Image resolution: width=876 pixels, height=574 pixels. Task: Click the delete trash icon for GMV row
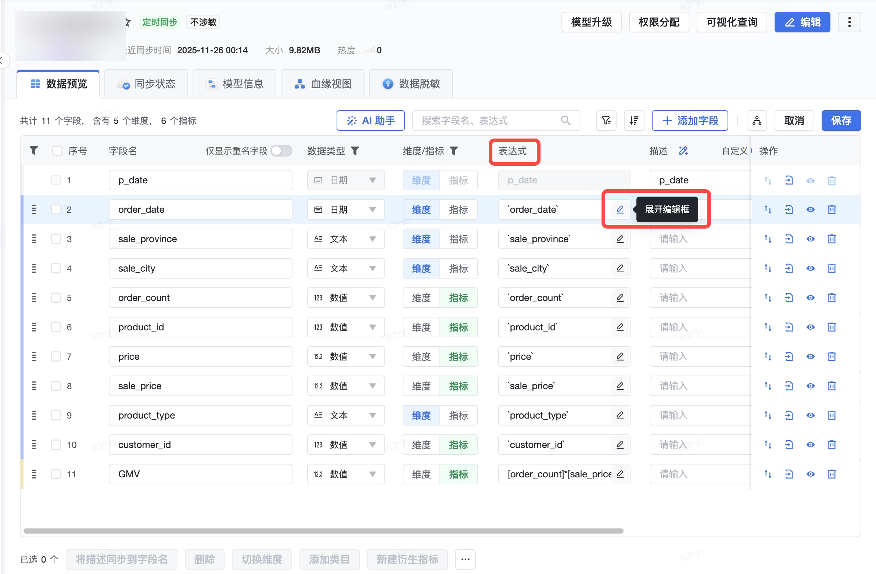(832, 474)
